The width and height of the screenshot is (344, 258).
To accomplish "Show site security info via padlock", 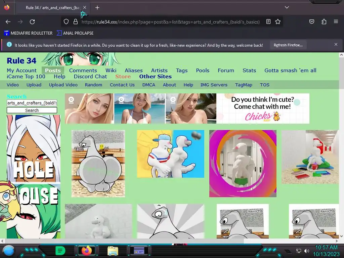I will point(76,22).
